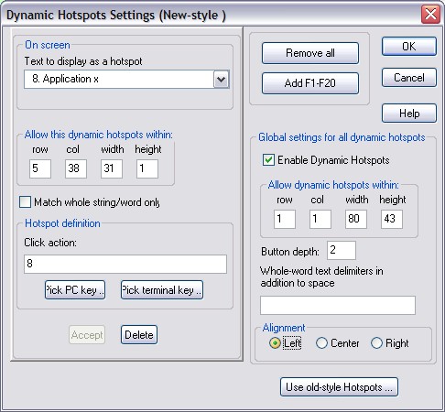Click the Cancel button
The image size is (445, 412).
click(x=409, y=78)
